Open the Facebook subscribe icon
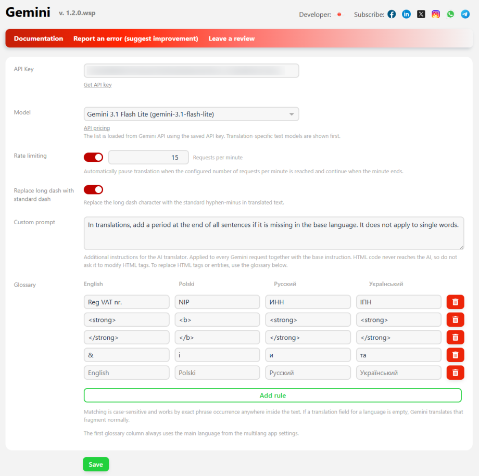The width and height of the screenshot is (479, 476). tap(392, 14)
